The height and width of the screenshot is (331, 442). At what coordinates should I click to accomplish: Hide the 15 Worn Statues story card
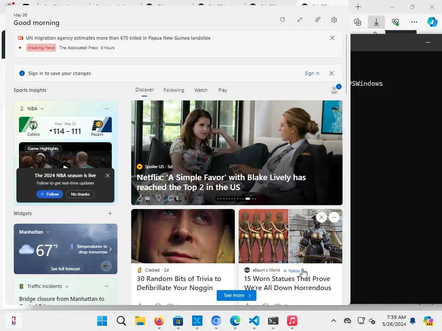click(x=321, y=217)
